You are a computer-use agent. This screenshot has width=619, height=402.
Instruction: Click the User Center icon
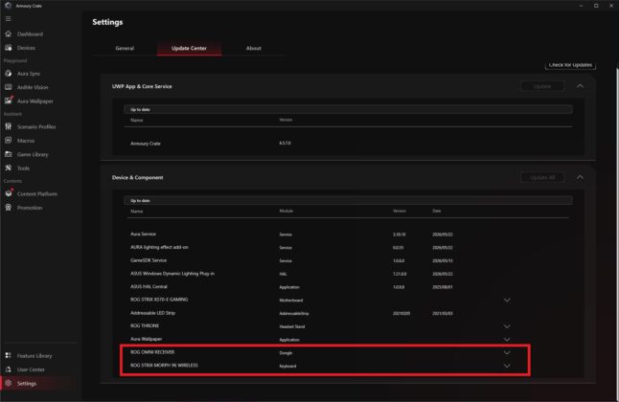pos(9,369)
